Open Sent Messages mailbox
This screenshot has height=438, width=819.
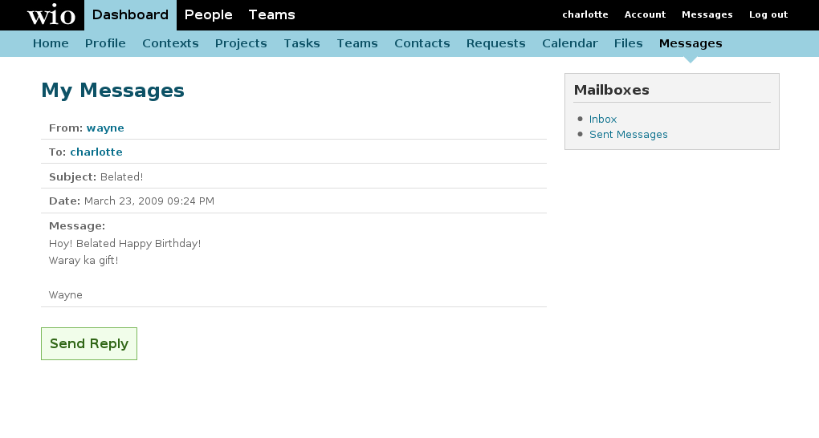pos(629,134)
